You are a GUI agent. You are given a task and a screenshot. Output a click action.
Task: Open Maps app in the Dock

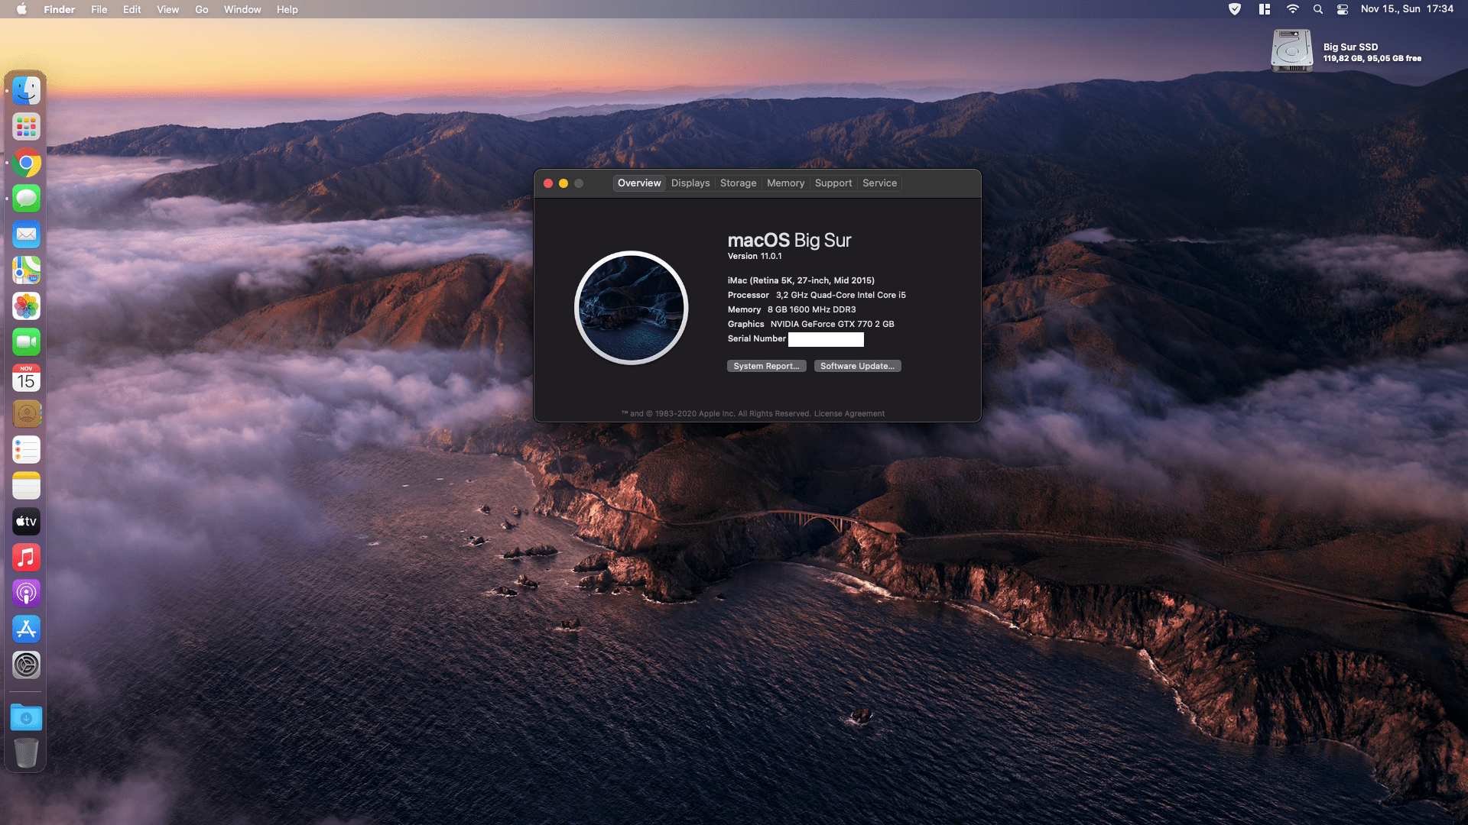tap(26, 270)
